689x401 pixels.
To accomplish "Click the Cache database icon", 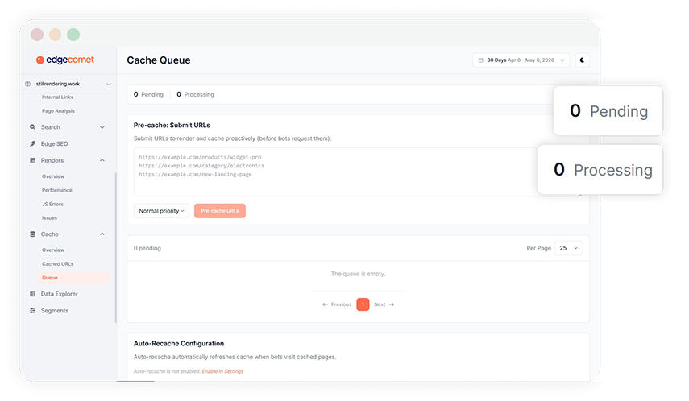I will point(32,234).
